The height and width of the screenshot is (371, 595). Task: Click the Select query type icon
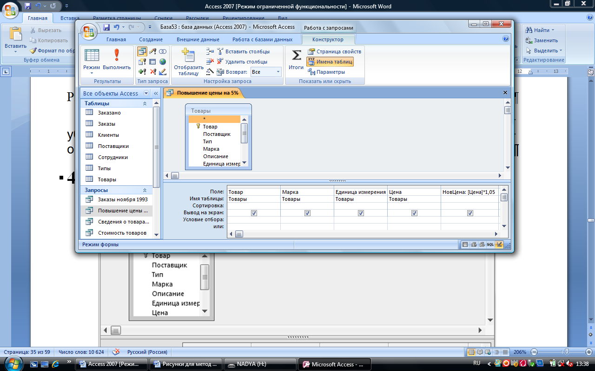tap(142, 51)
